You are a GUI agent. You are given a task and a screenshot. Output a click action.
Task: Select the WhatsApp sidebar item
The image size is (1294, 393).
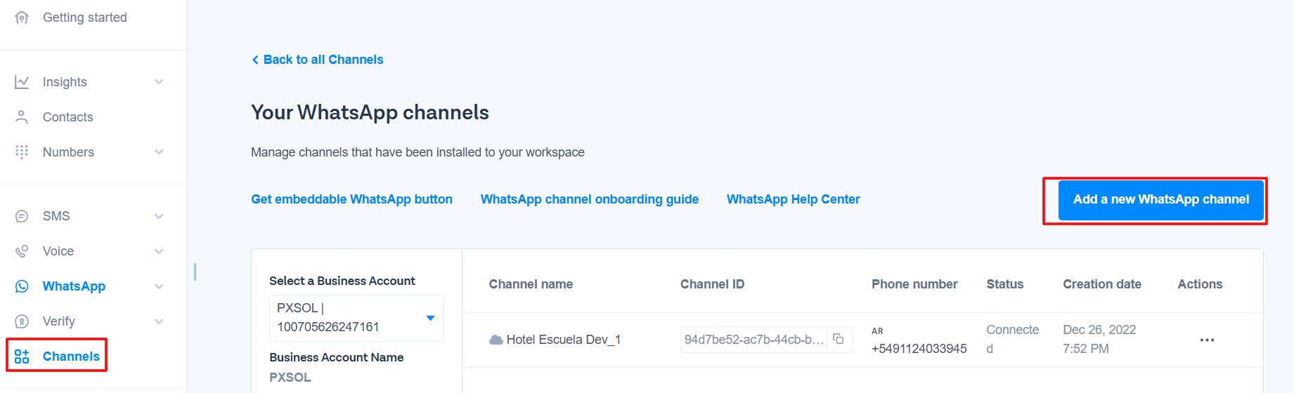pyautogui.click(x=74, y=286)
